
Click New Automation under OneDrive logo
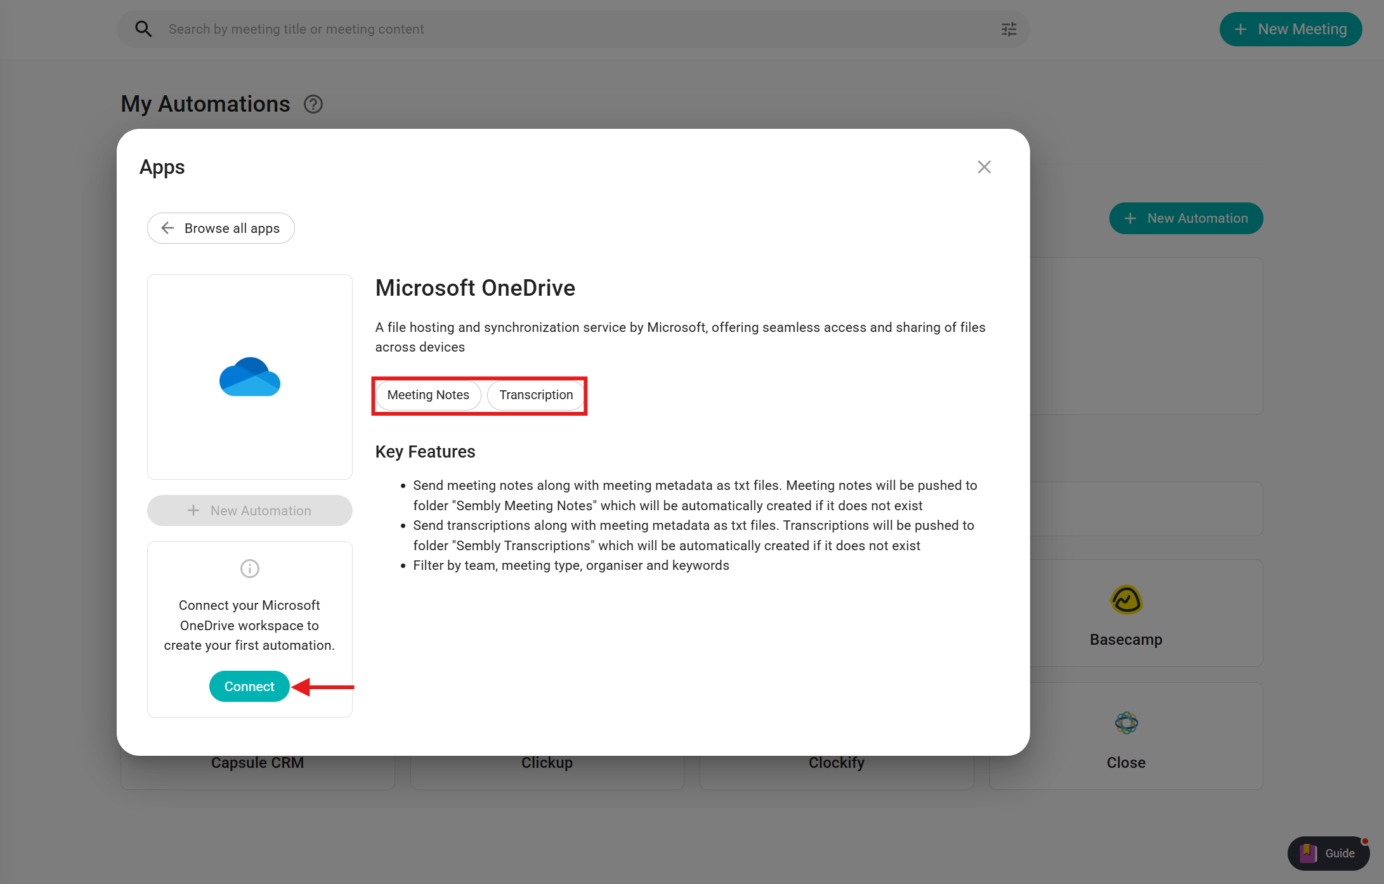pos(250,511)
